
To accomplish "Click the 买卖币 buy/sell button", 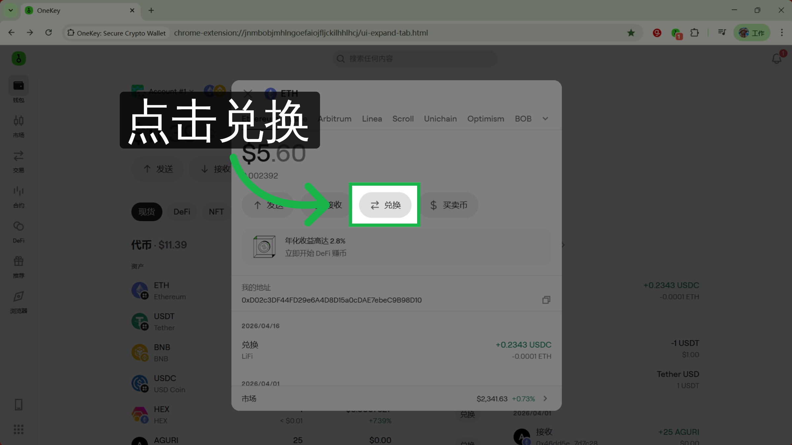I will coord(449,205).
